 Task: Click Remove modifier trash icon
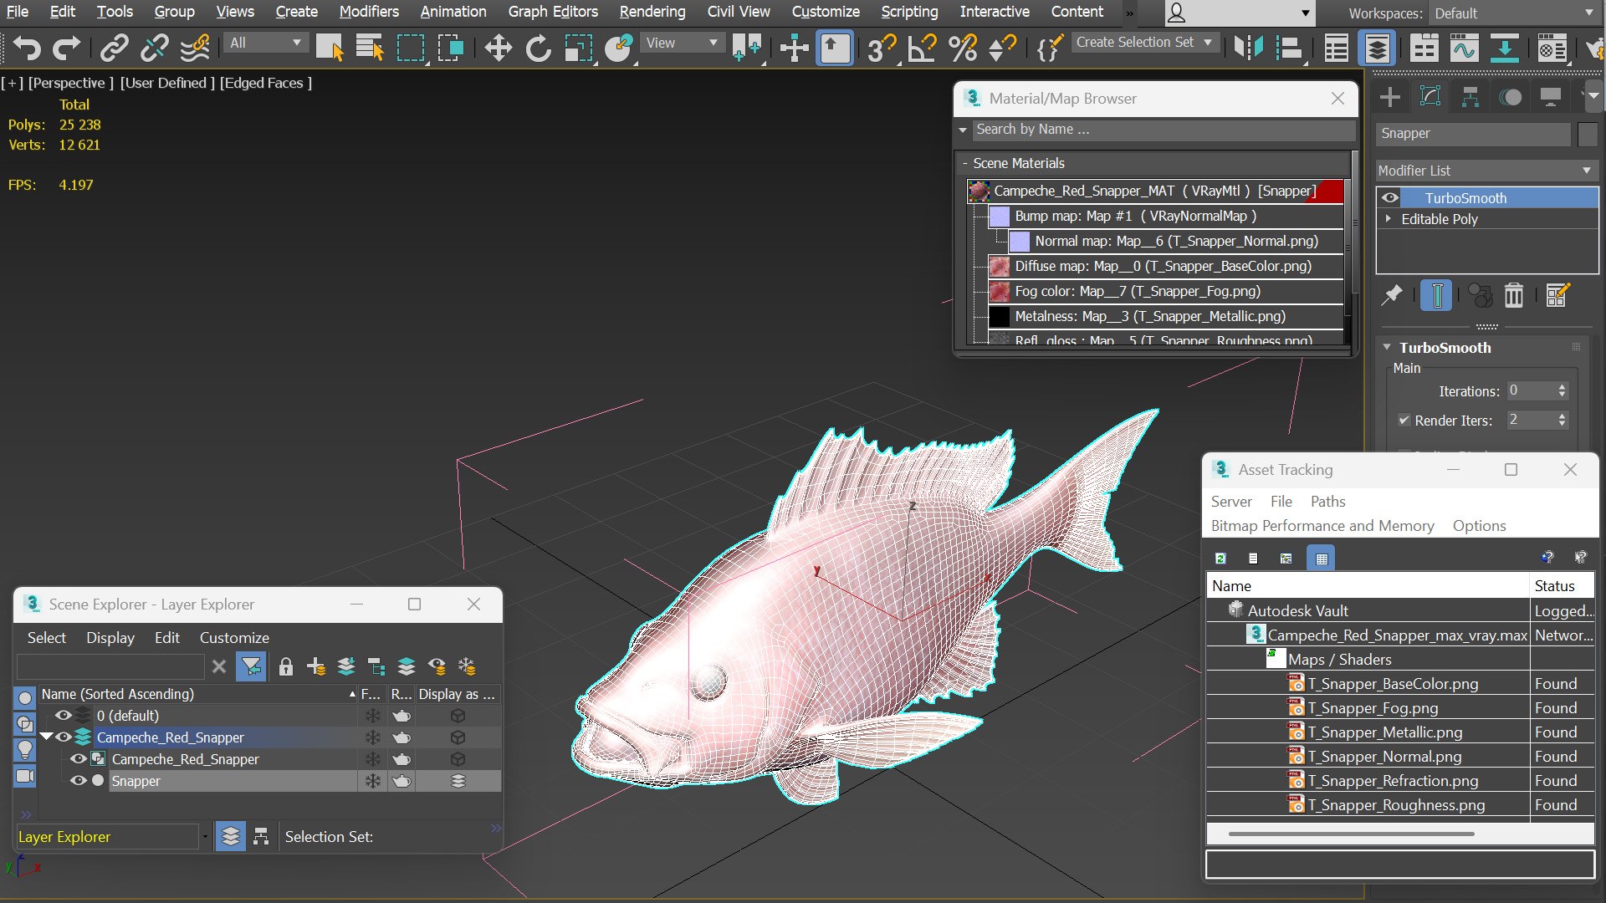[1514, 295]
